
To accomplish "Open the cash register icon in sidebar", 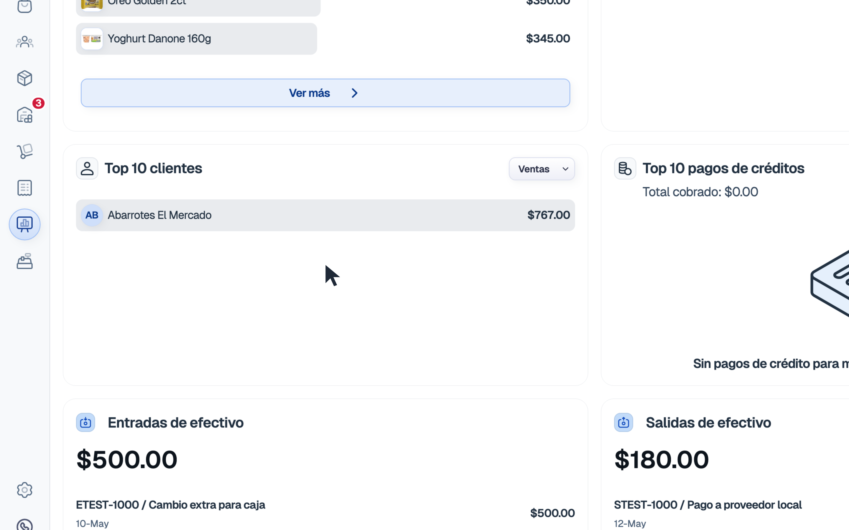I will click(24, 261).
